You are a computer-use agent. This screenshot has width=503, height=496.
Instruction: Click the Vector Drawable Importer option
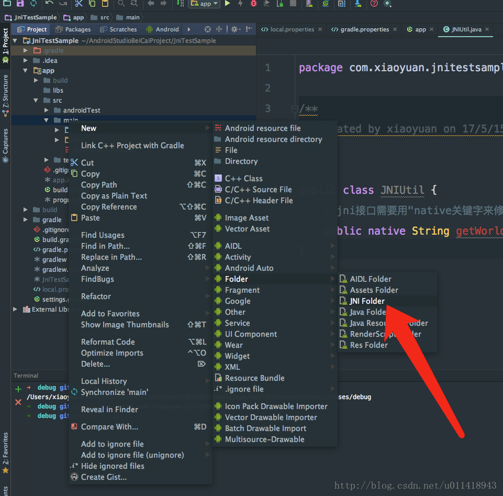tap(275, 417)
